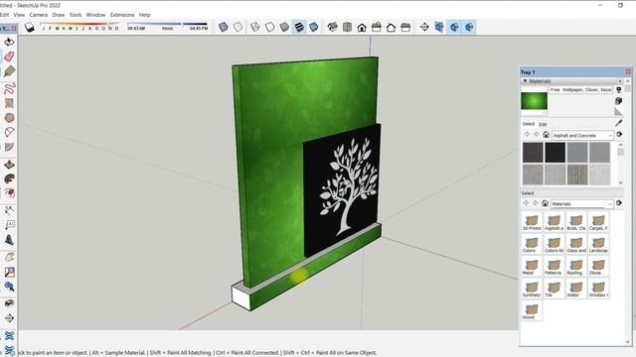Close the Tray 1 panel
The image size is (636, 357).
click(x=628, y=71)
